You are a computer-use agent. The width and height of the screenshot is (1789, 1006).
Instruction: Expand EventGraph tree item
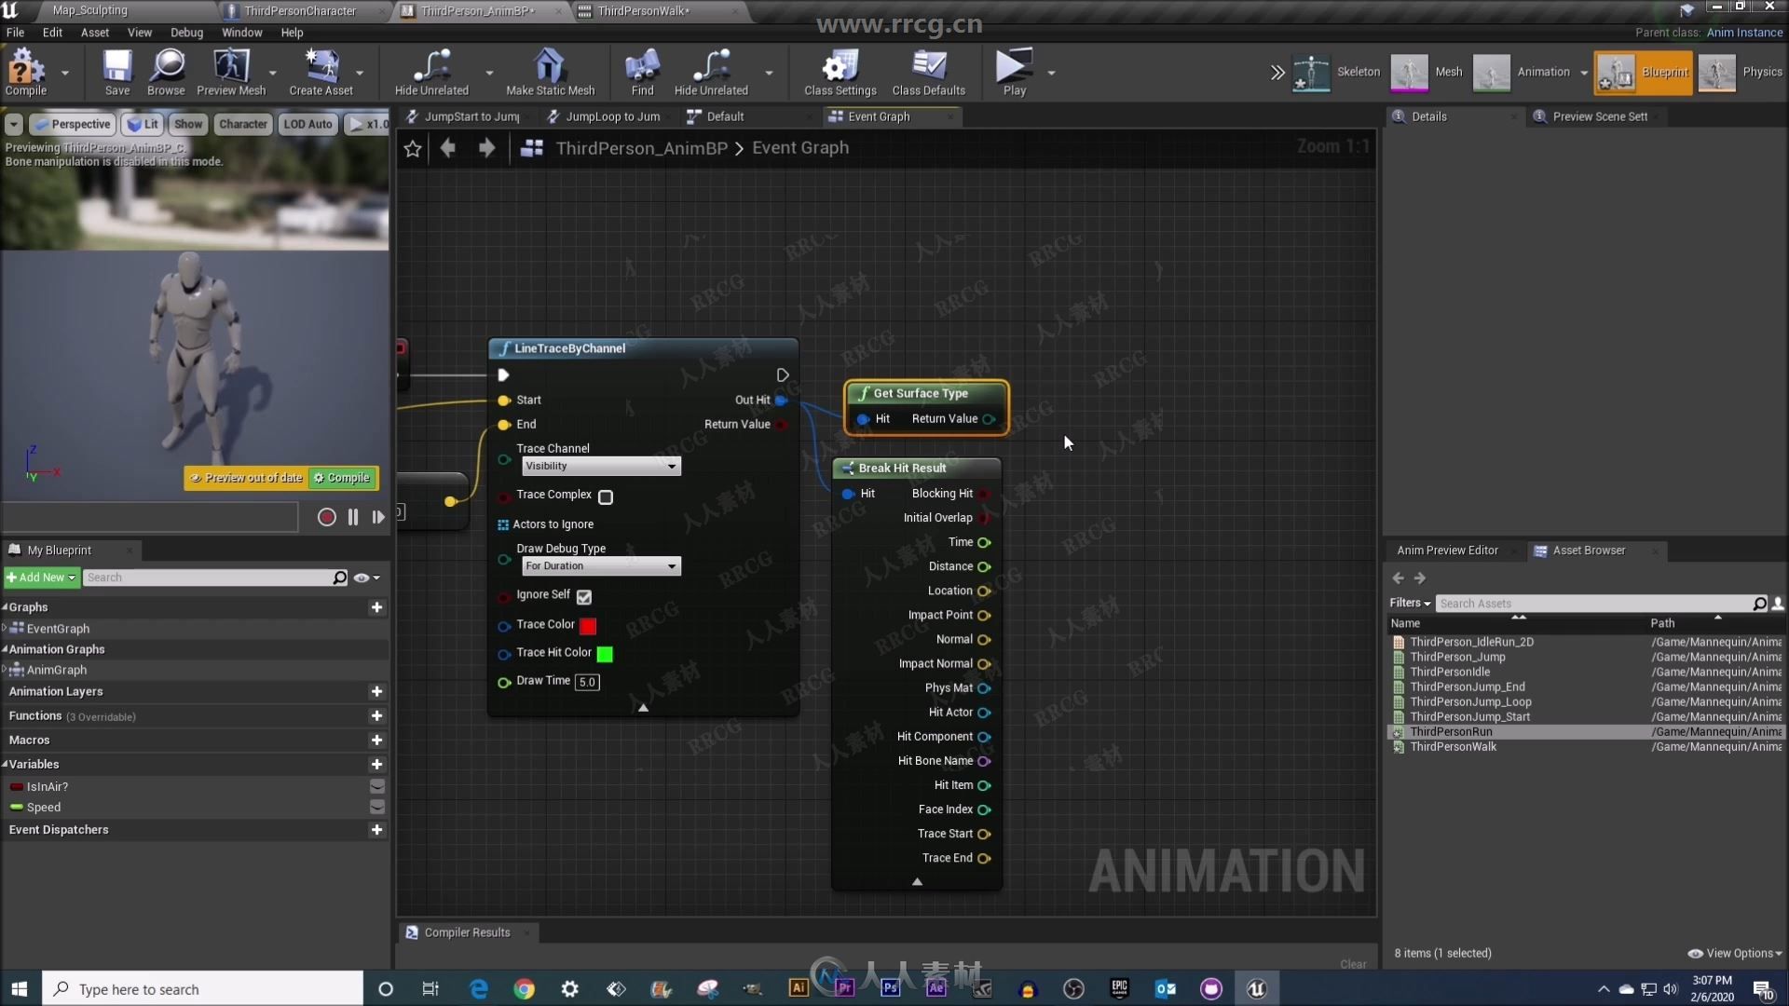[x=5, y=629]
